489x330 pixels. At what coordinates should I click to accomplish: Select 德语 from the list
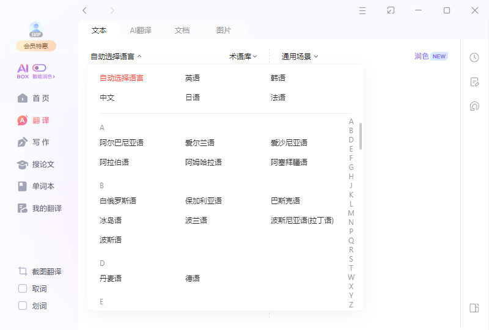tap(193, 279)
